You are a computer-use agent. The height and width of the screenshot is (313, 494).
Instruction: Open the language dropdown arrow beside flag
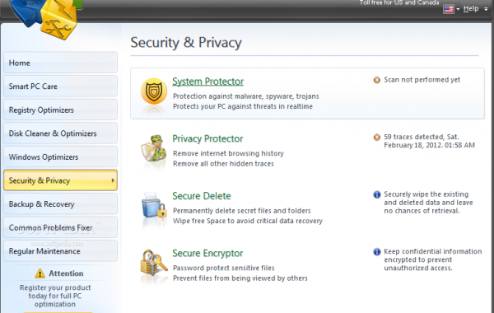458,9
